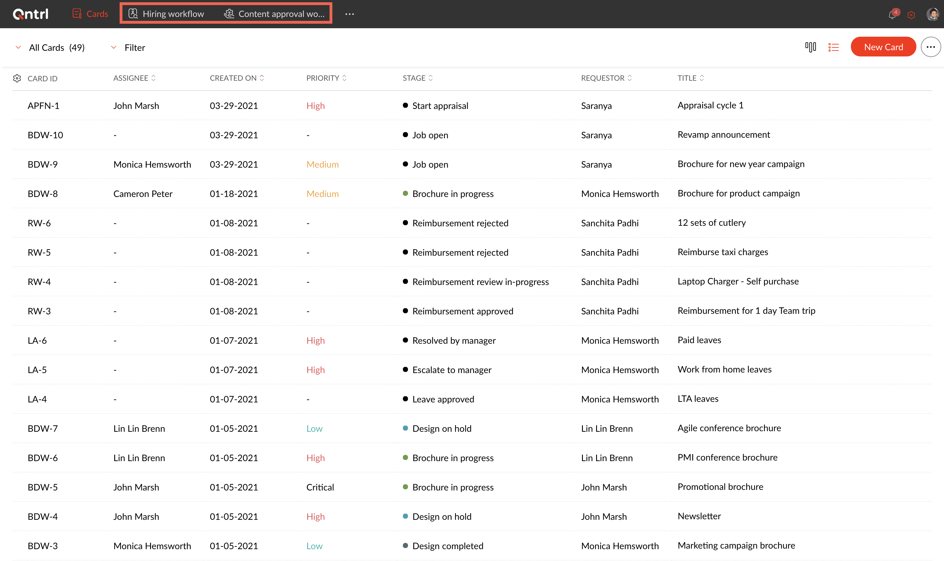Screen dimensions: 944x561
Task: Click the Qntrl logo
Action: [30, 14]
